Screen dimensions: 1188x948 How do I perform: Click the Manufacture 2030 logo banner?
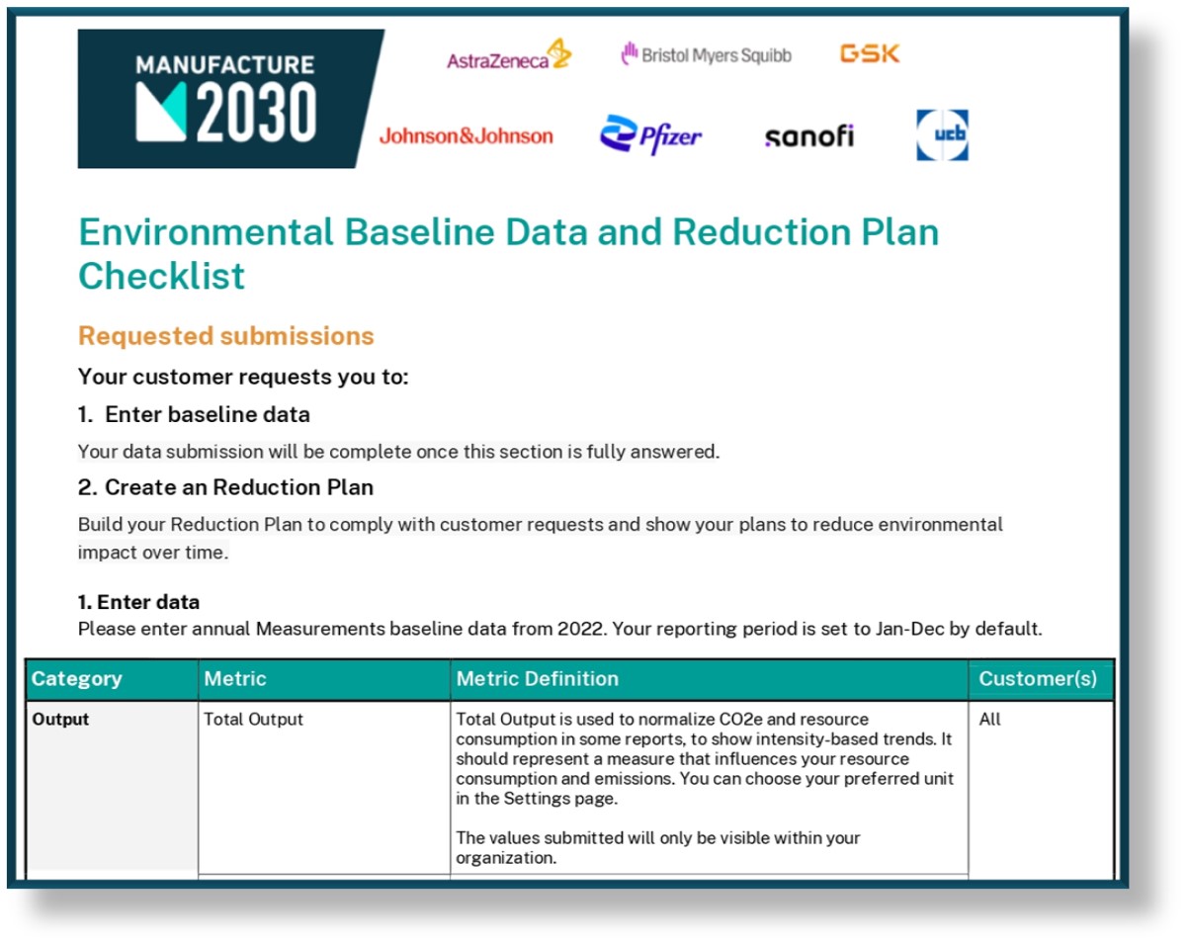point(230,98)
